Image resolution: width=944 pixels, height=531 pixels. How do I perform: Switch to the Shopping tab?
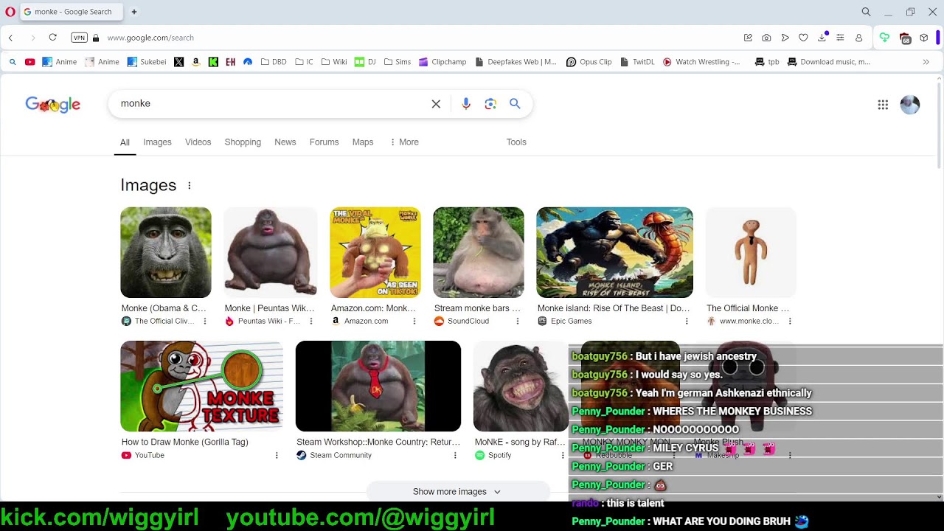point(243,142)
